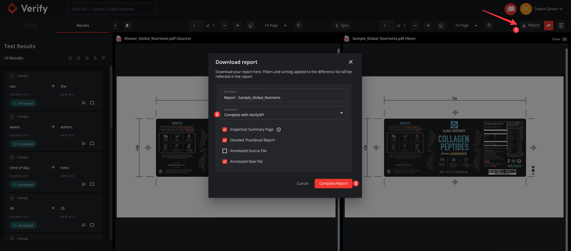
Task: Click the chat messages icon
Action: tap(511, 9)
